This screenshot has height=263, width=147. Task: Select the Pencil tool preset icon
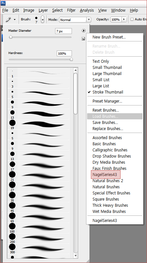coord(8,19)
